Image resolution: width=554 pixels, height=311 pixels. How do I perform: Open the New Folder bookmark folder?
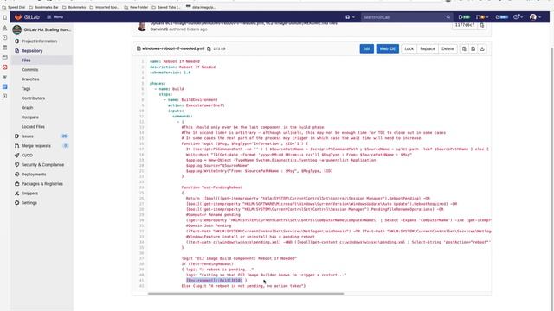click(x=136, y=7)
